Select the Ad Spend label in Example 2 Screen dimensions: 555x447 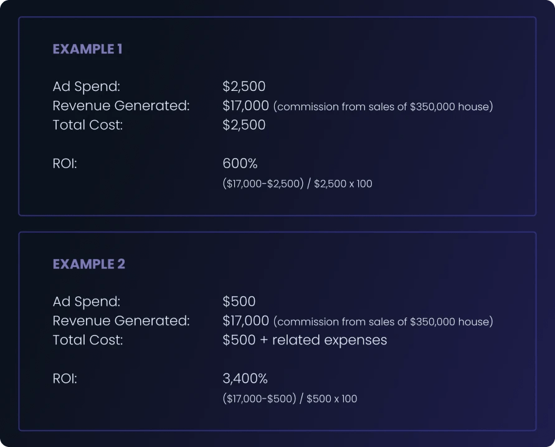click(86, 301)
